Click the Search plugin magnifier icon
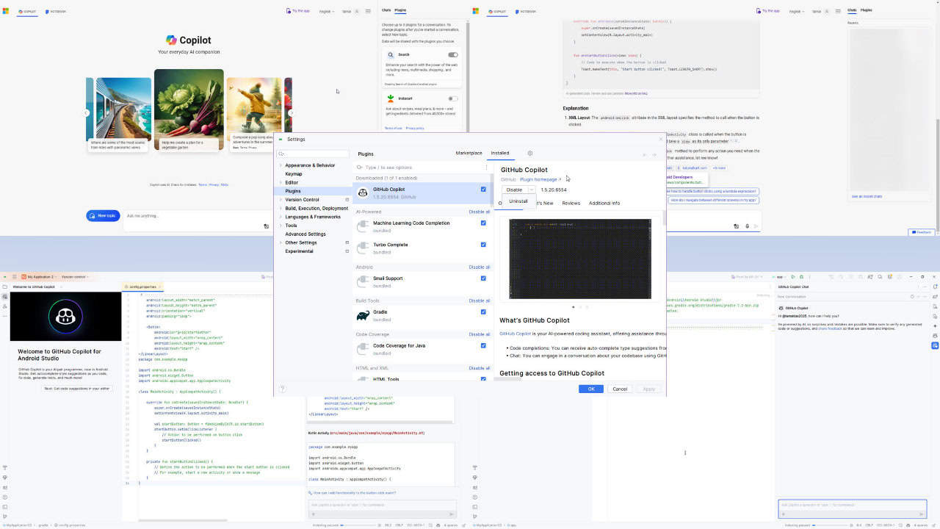940x529 pixels. 391,54
